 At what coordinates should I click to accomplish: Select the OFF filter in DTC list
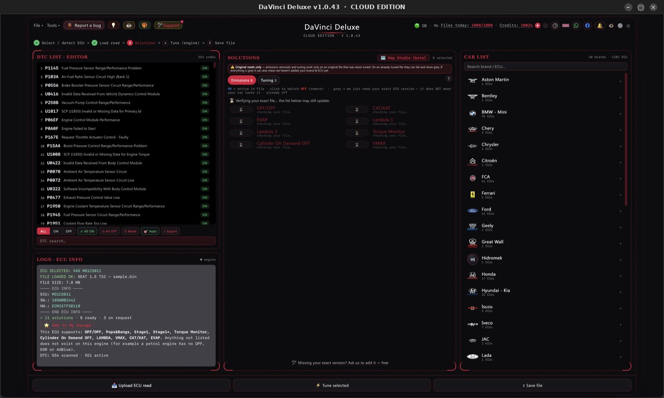[x=68, y=231]
